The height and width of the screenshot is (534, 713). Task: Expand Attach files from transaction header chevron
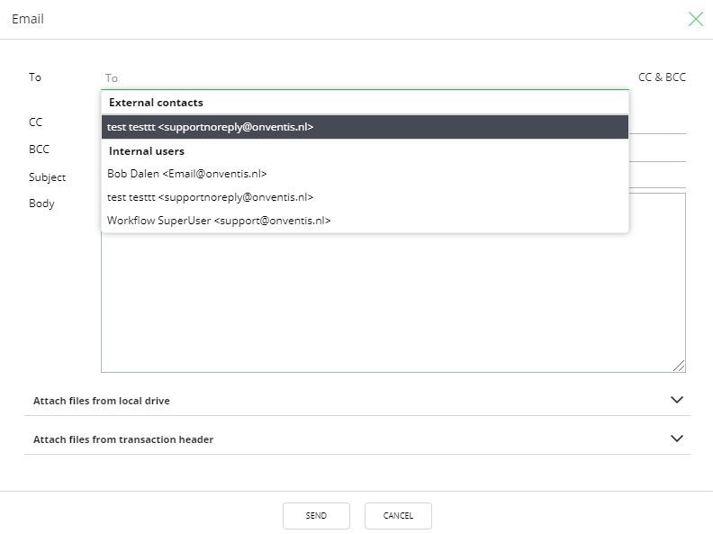point(677,439)
